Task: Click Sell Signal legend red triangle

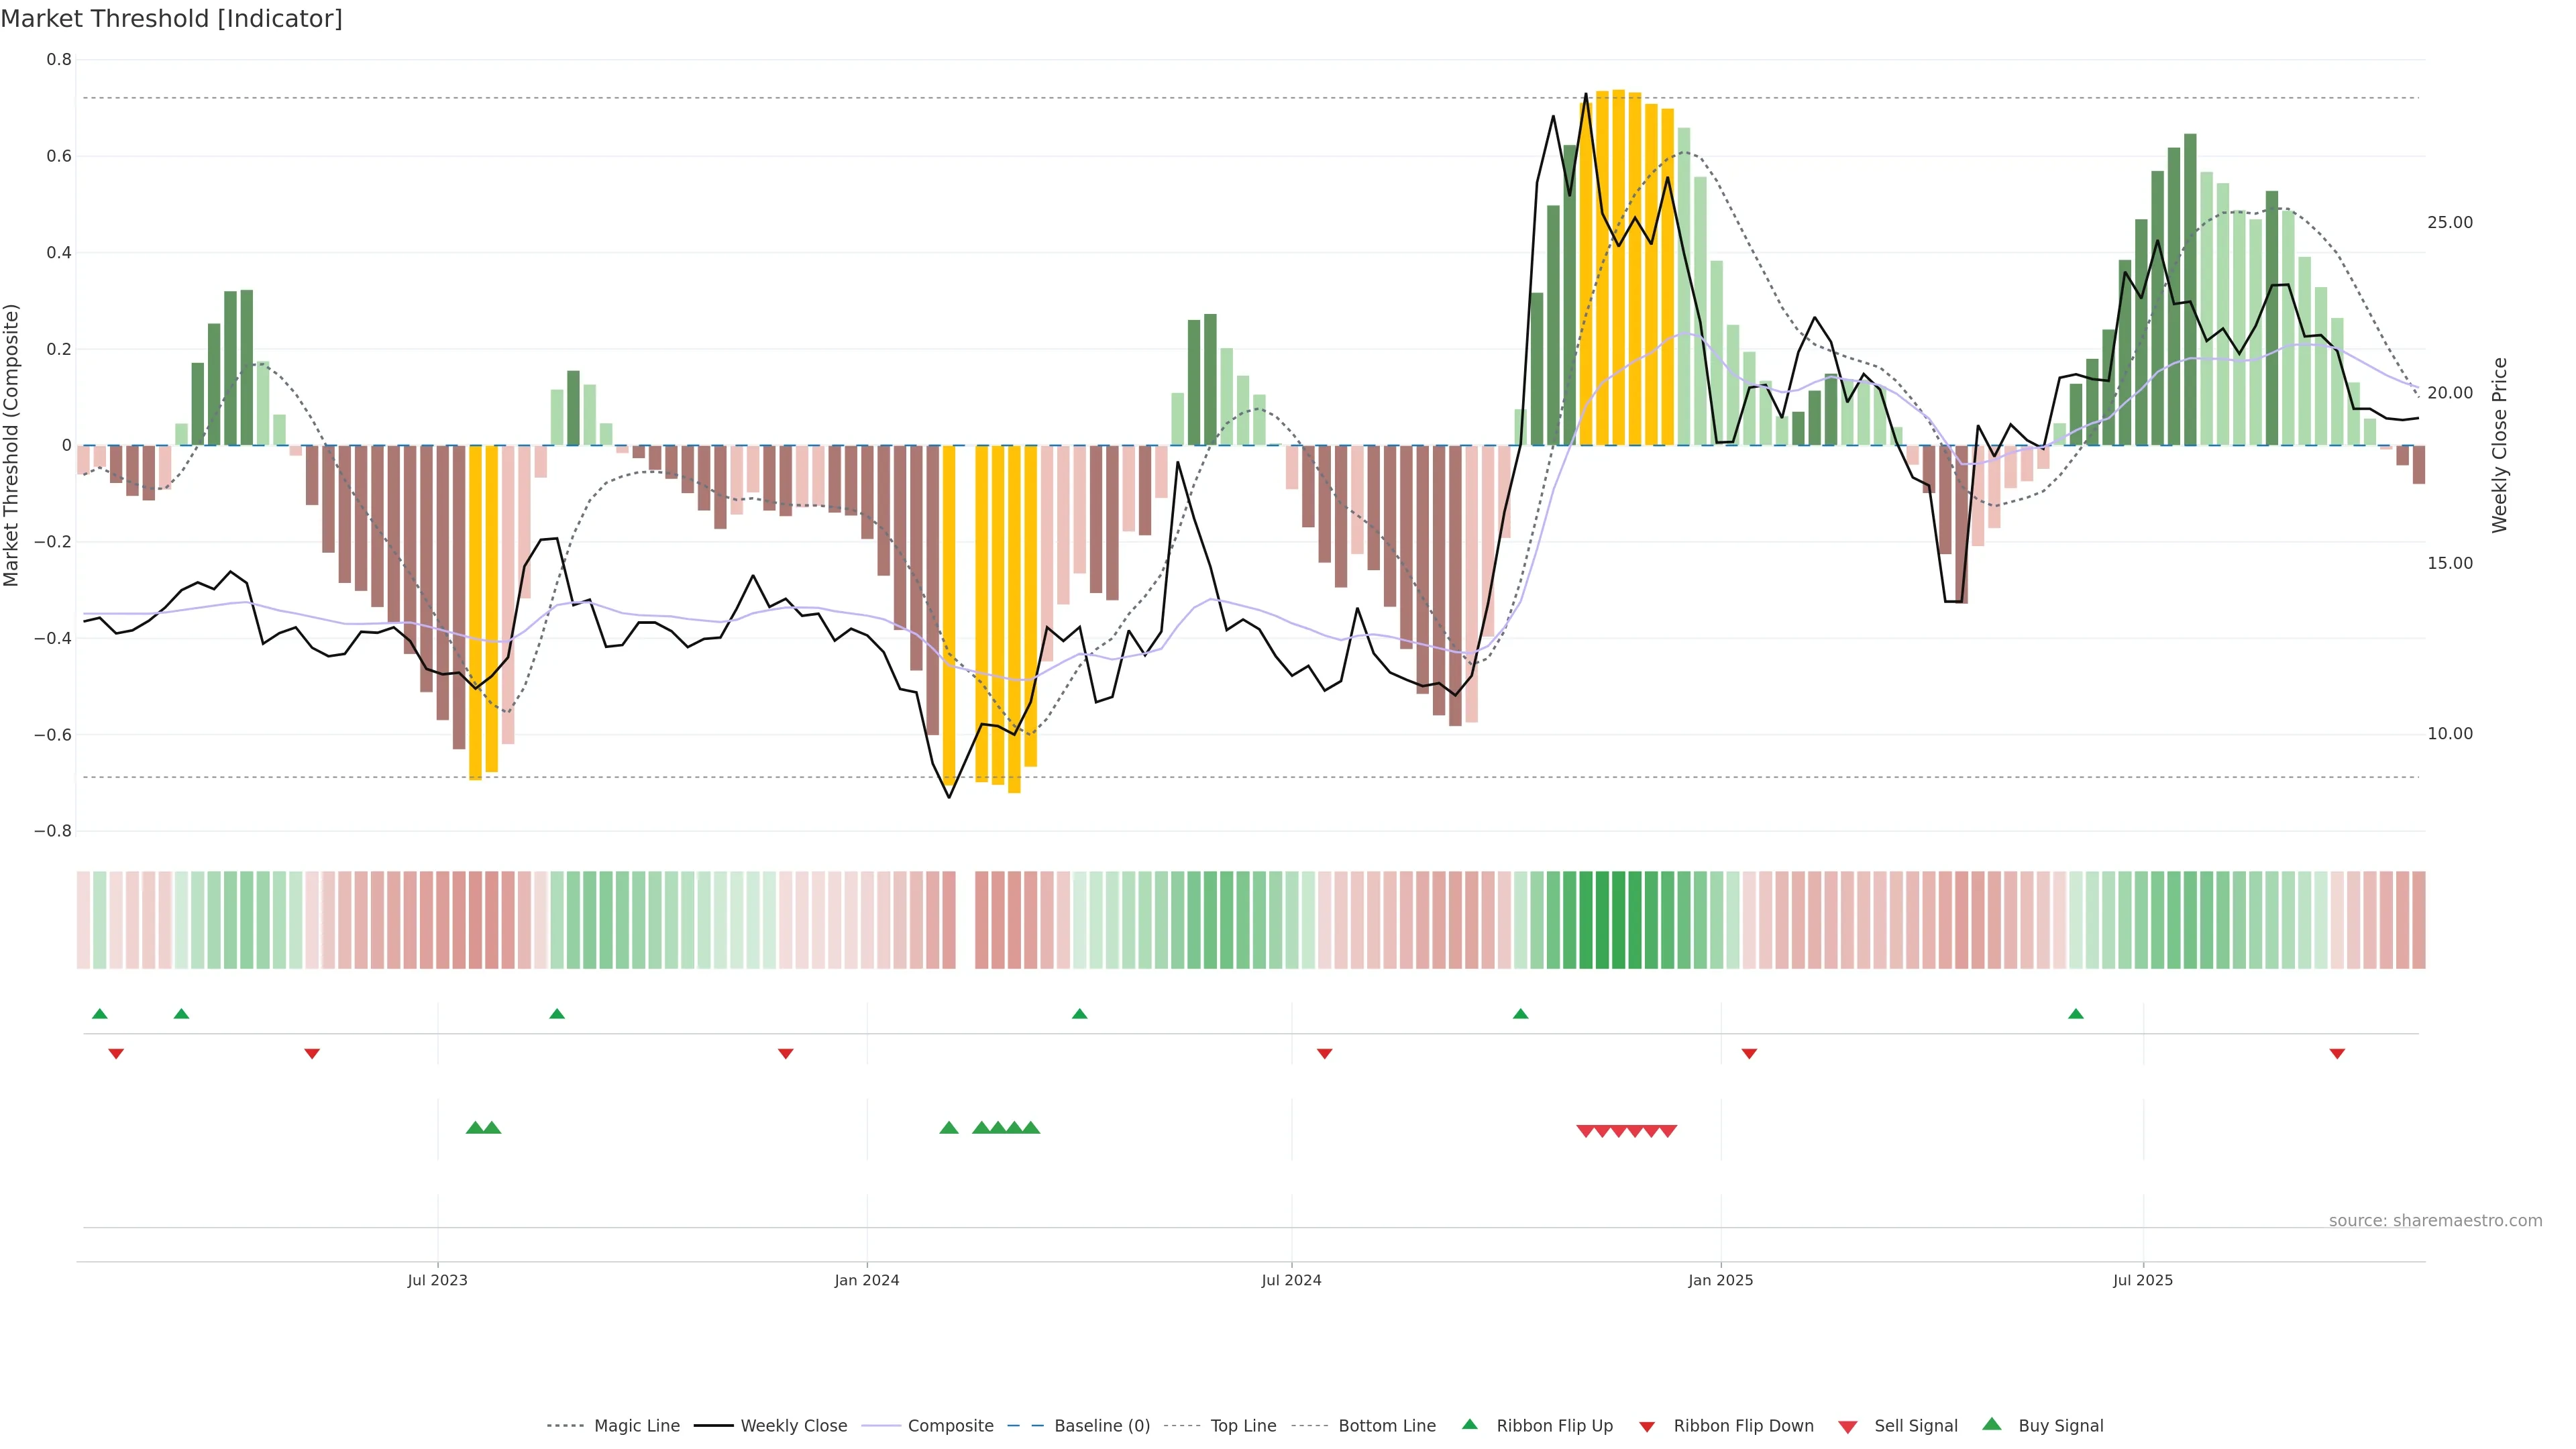Action: (x=1848, y=1427)
